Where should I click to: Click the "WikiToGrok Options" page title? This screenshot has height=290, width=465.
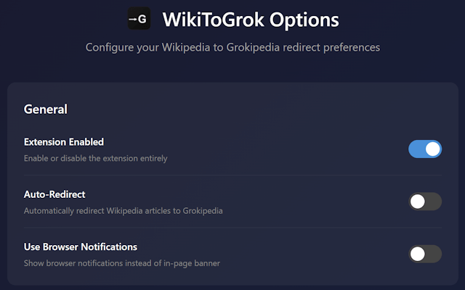[x=251, y=20]
